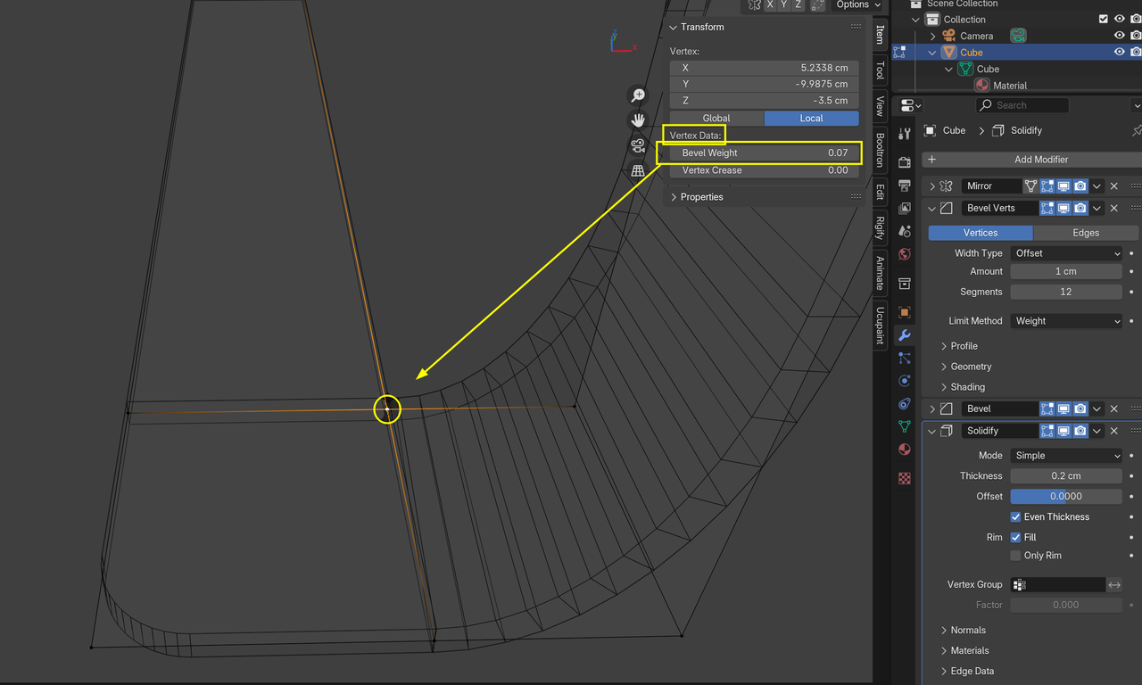Open the Modifier Properties wrench tab
Image resolution: width=1142 pixels, height=685 pixels.
pos(904,333)
